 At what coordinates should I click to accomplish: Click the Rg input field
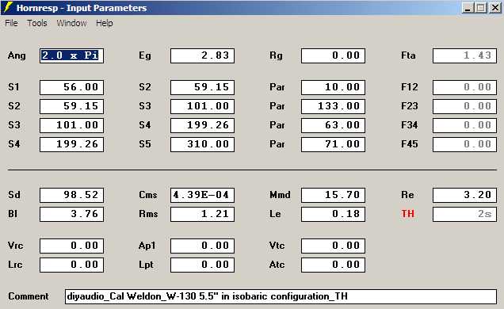pyautogui.click(x=334, y=55)
